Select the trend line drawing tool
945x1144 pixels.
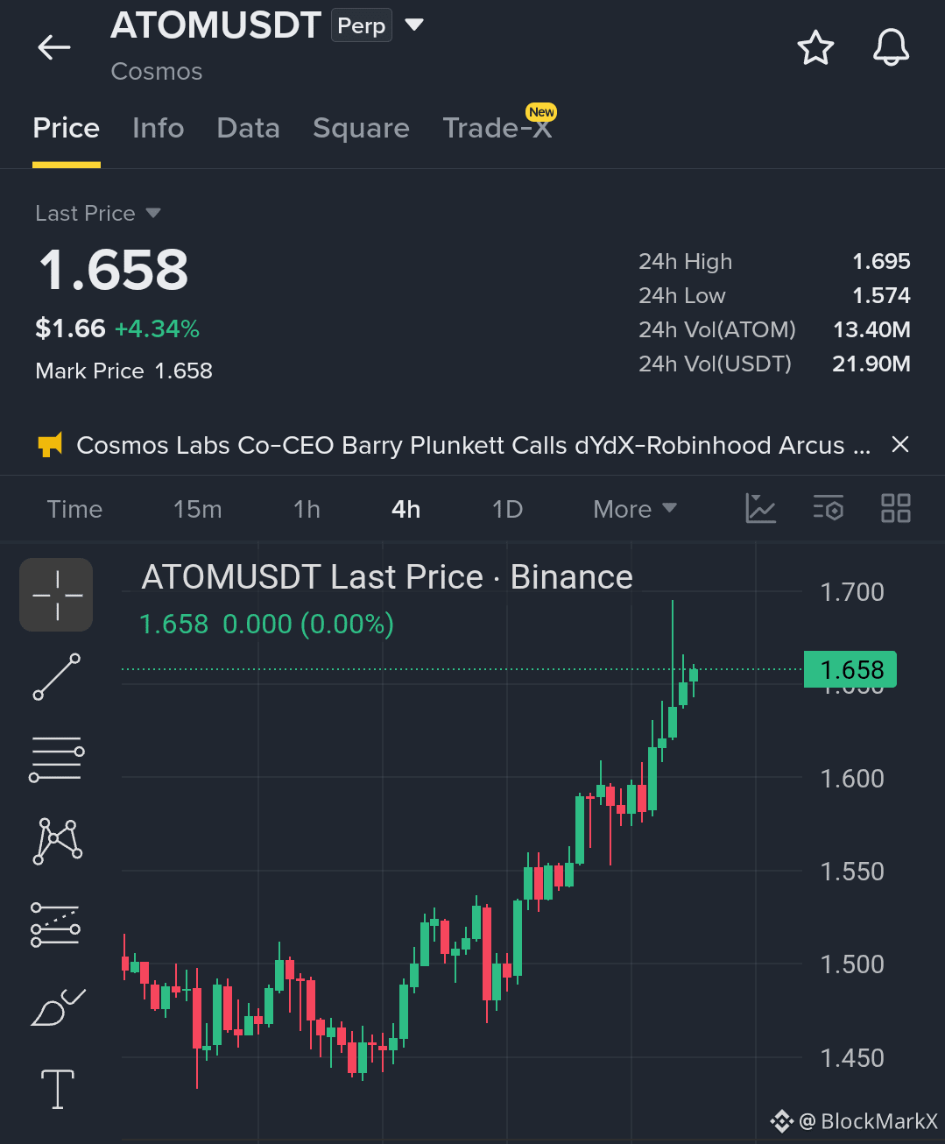click(57, 676)
